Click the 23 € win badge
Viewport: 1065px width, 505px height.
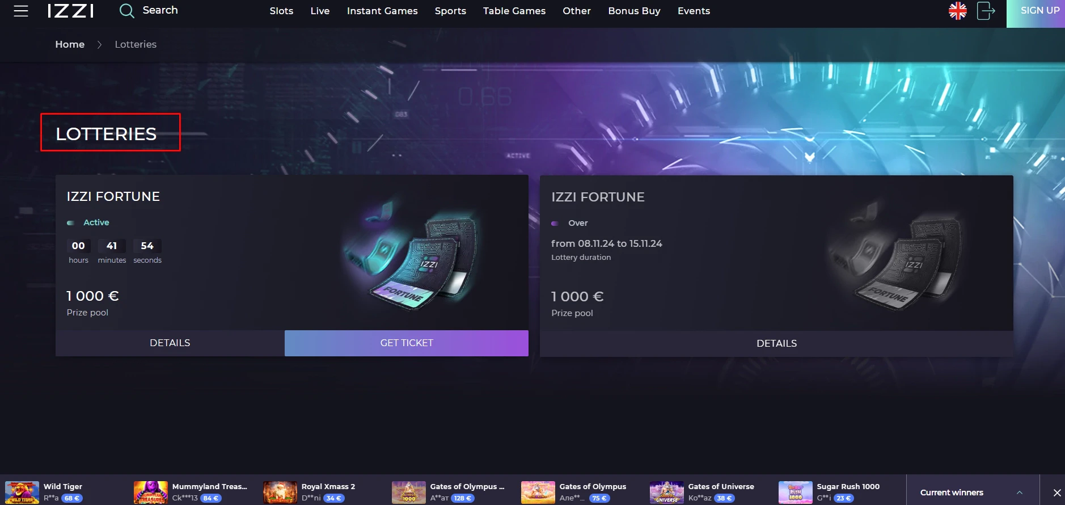coord(843,498)
